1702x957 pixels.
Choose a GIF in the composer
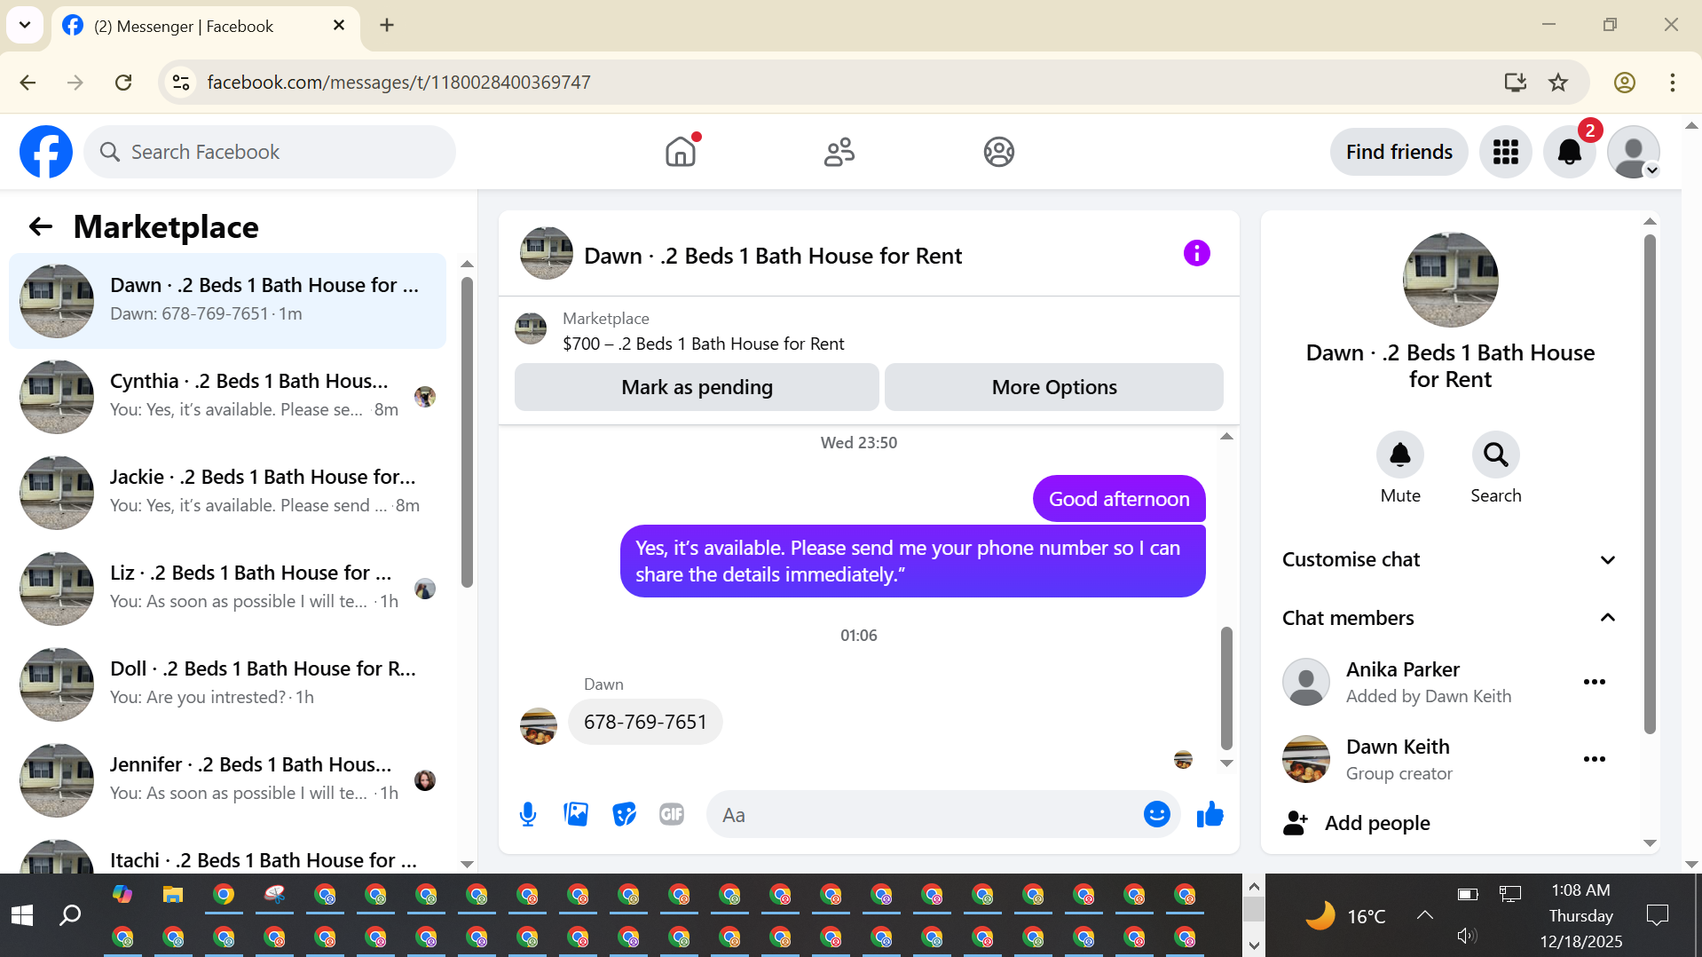[672, 814]
